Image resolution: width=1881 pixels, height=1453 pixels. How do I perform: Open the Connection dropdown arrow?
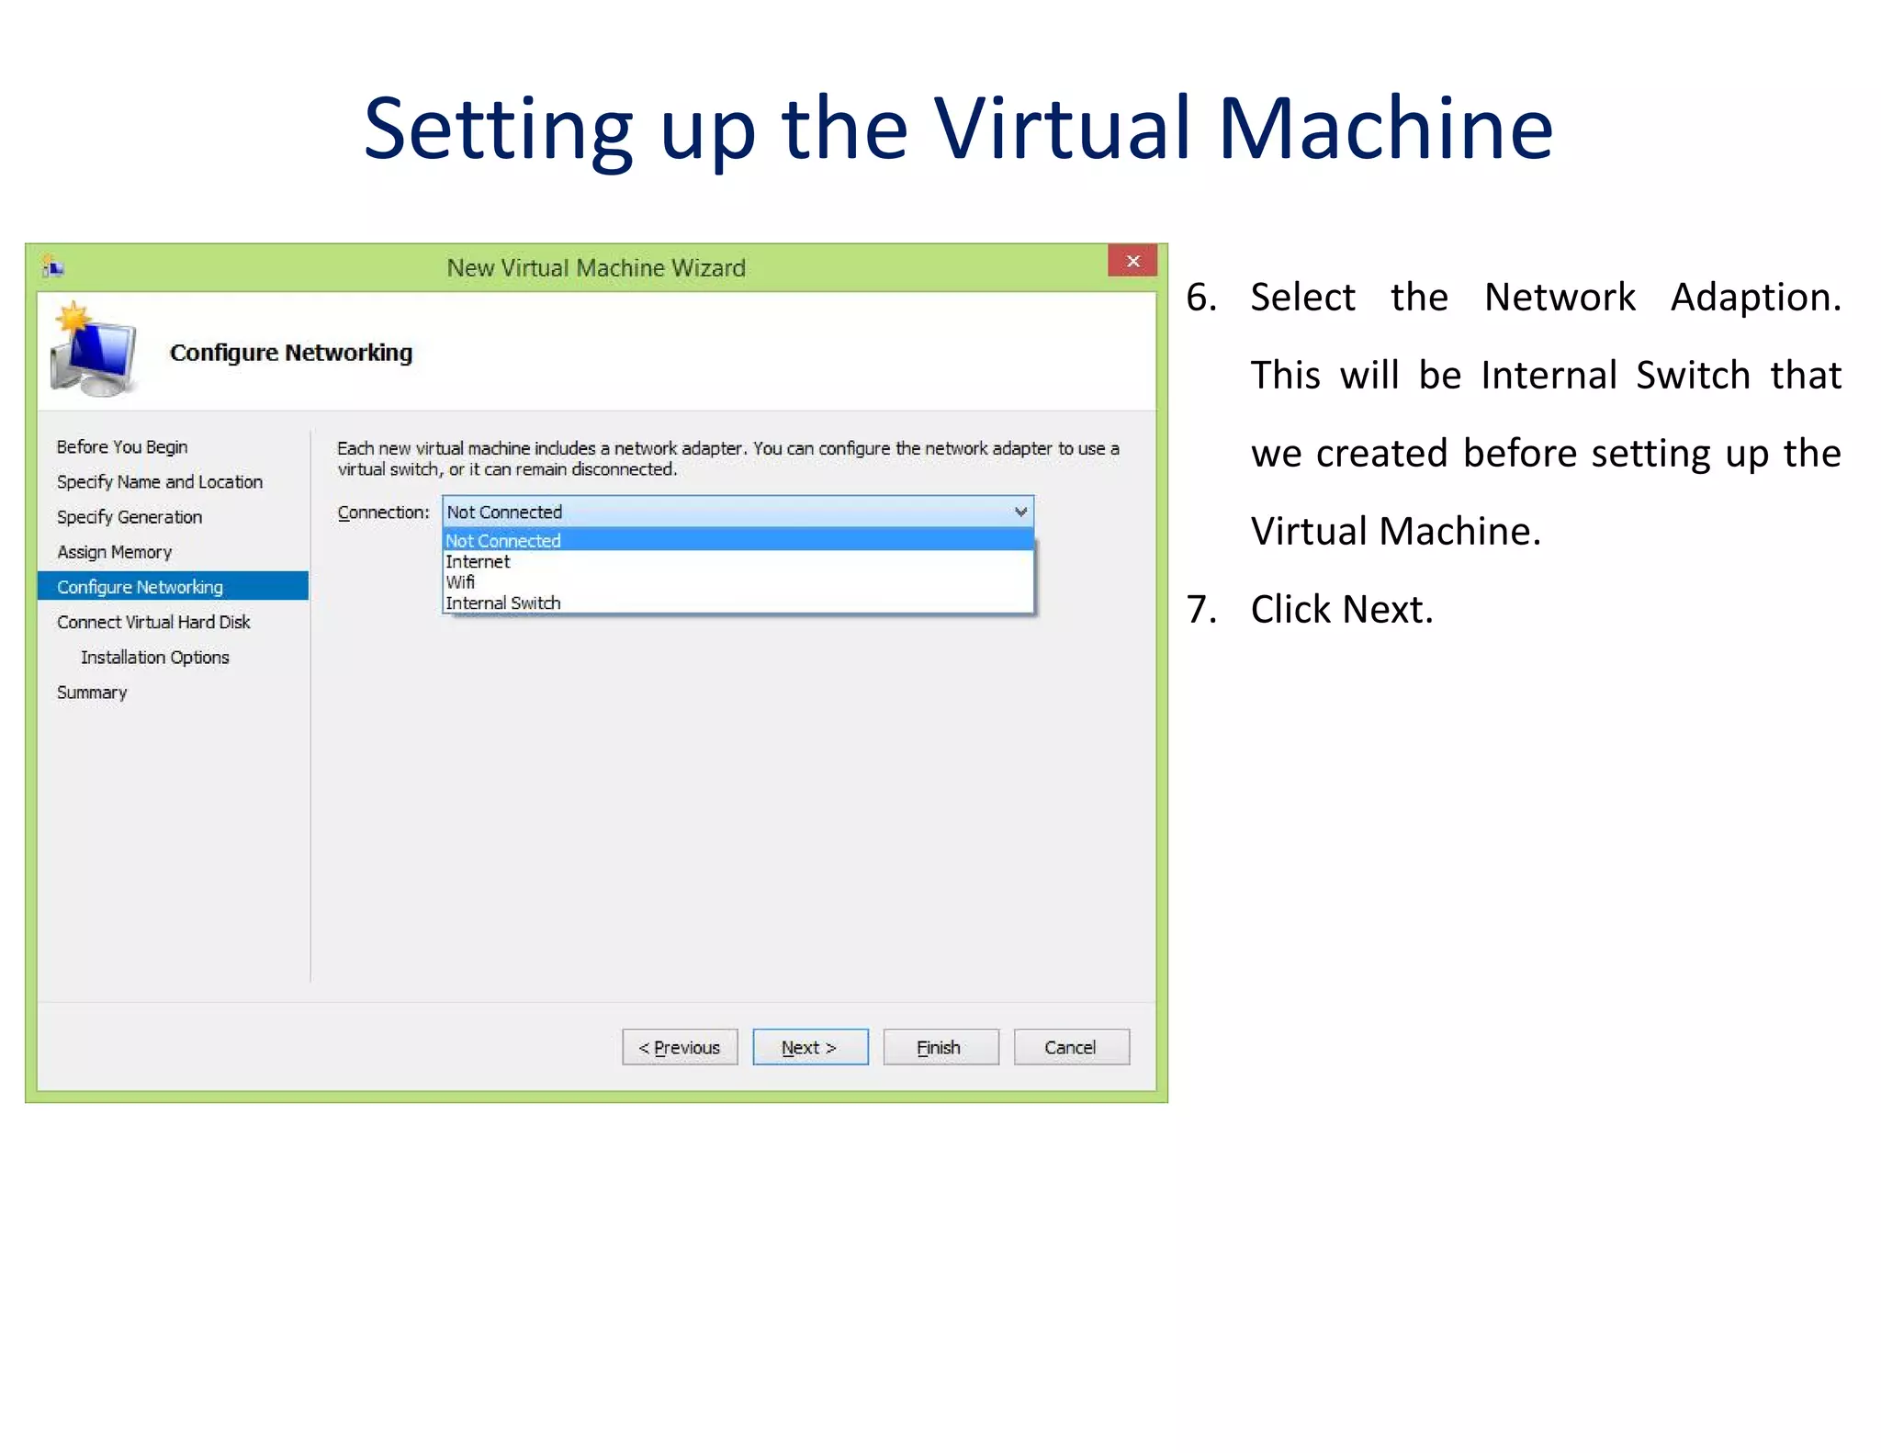pyautogui.click(x=1020, y=512)
